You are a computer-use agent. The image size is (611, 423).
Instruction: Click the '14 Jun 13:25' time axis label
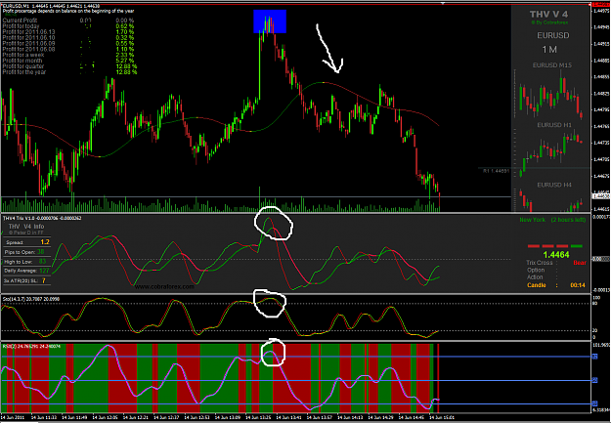click(258, 417)
